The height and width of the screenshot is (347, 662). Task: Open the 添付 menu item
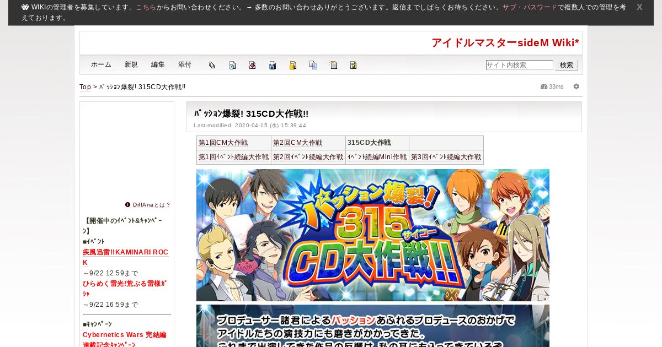point(185,64)
